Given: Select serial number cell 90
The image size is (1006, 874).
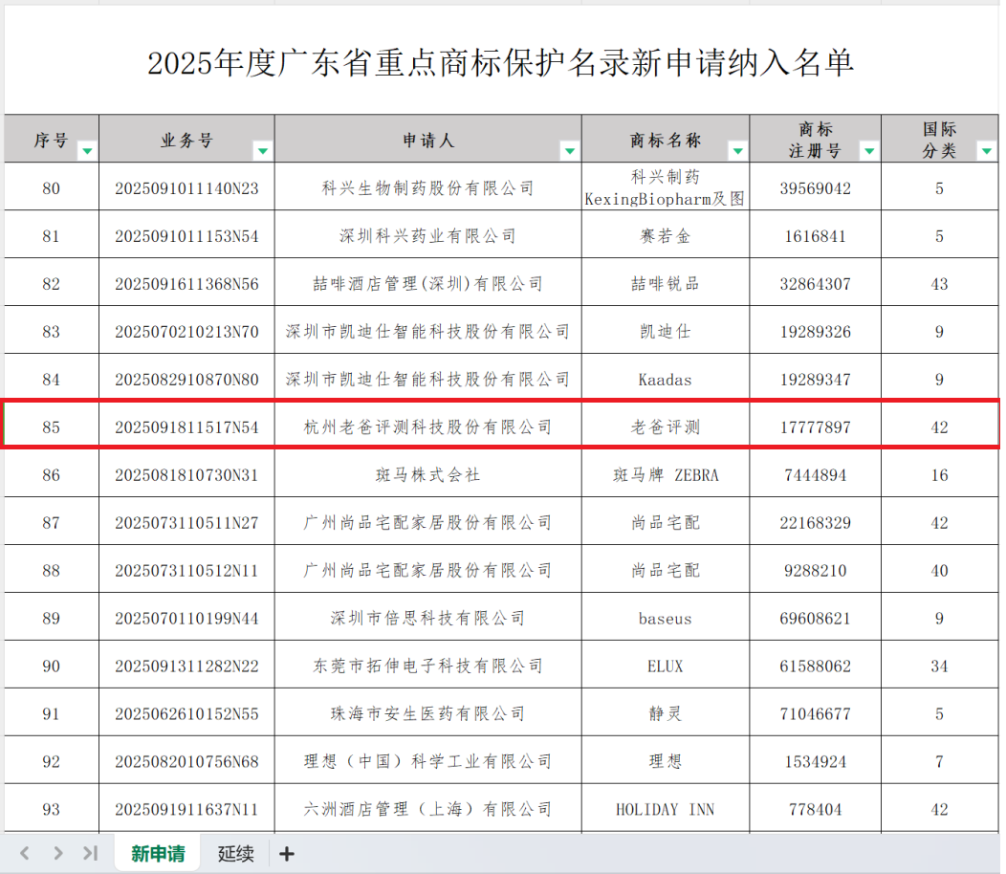Looking at the screenshot, I should [52, 665].
